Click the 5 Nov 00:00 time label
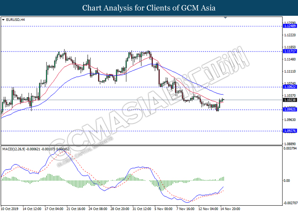The image size is (298, 213). 163,209
